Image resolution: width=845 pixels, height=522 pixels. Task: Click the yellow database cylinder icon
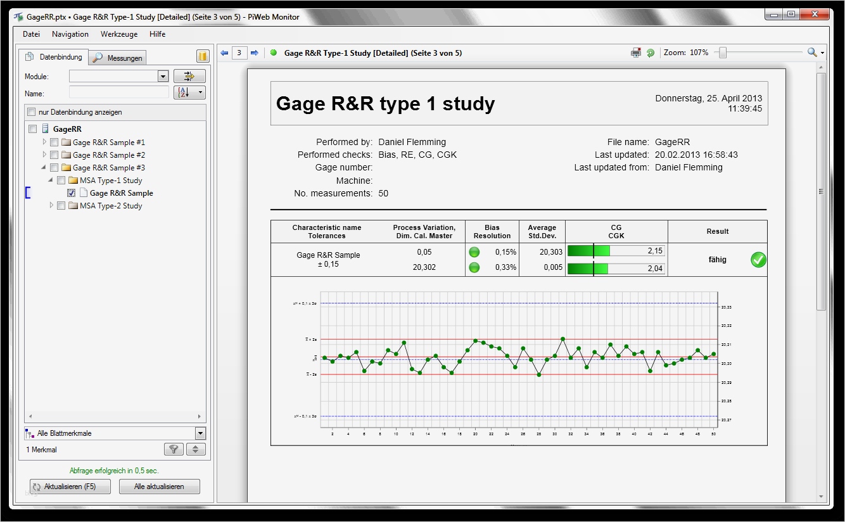click(x=203, y=56)
